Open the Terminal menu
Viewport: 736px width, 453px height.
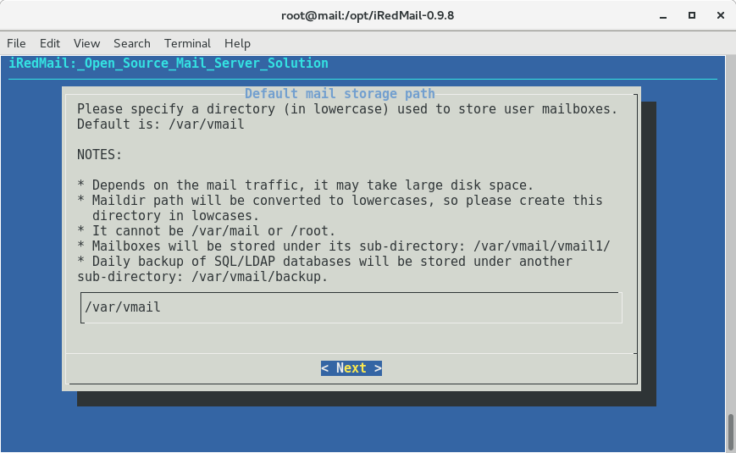coord(187,43)
